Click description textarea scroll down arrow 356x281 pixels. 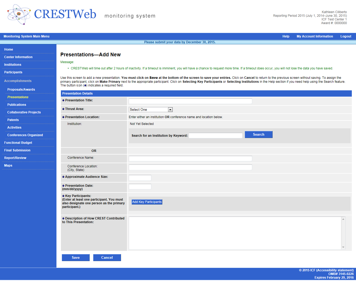tap(343, 247)
